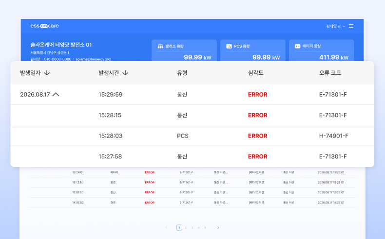This screenshot has width=385, height=239.
Task: Click the 15:24:01 time in background table
Action: pos(78,172)
